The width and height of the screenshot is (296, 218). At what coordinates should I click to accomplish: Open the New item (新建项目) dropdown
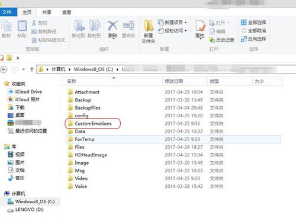point(172,23)
